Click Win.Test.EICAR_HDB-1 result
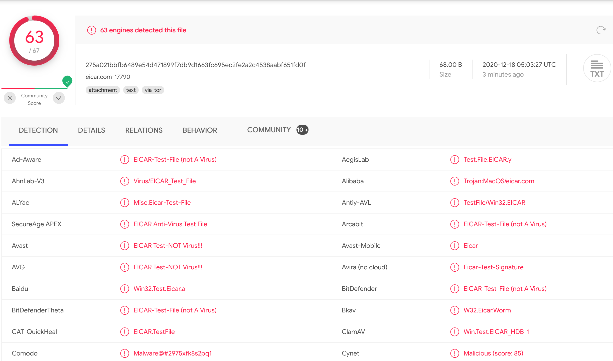 pos(496,332)
